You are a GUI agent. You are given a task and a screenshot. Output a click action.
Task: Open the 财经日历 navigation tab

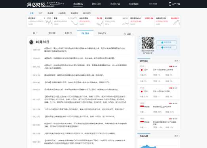tap(97, 4)
